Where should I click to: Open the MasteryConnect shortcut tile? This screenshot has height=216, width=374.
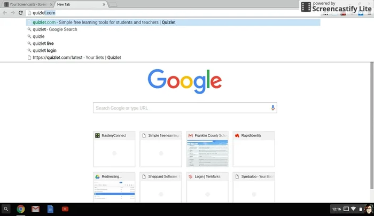coord(113,149)
